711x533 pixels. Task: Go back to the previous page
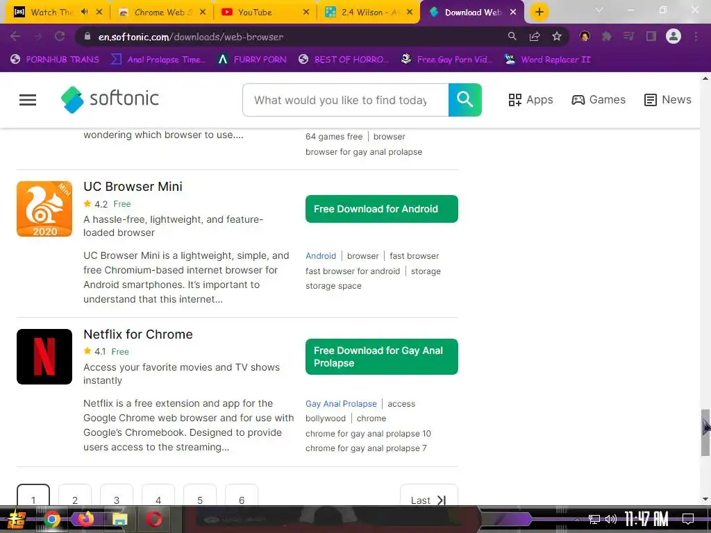point(15,36)
